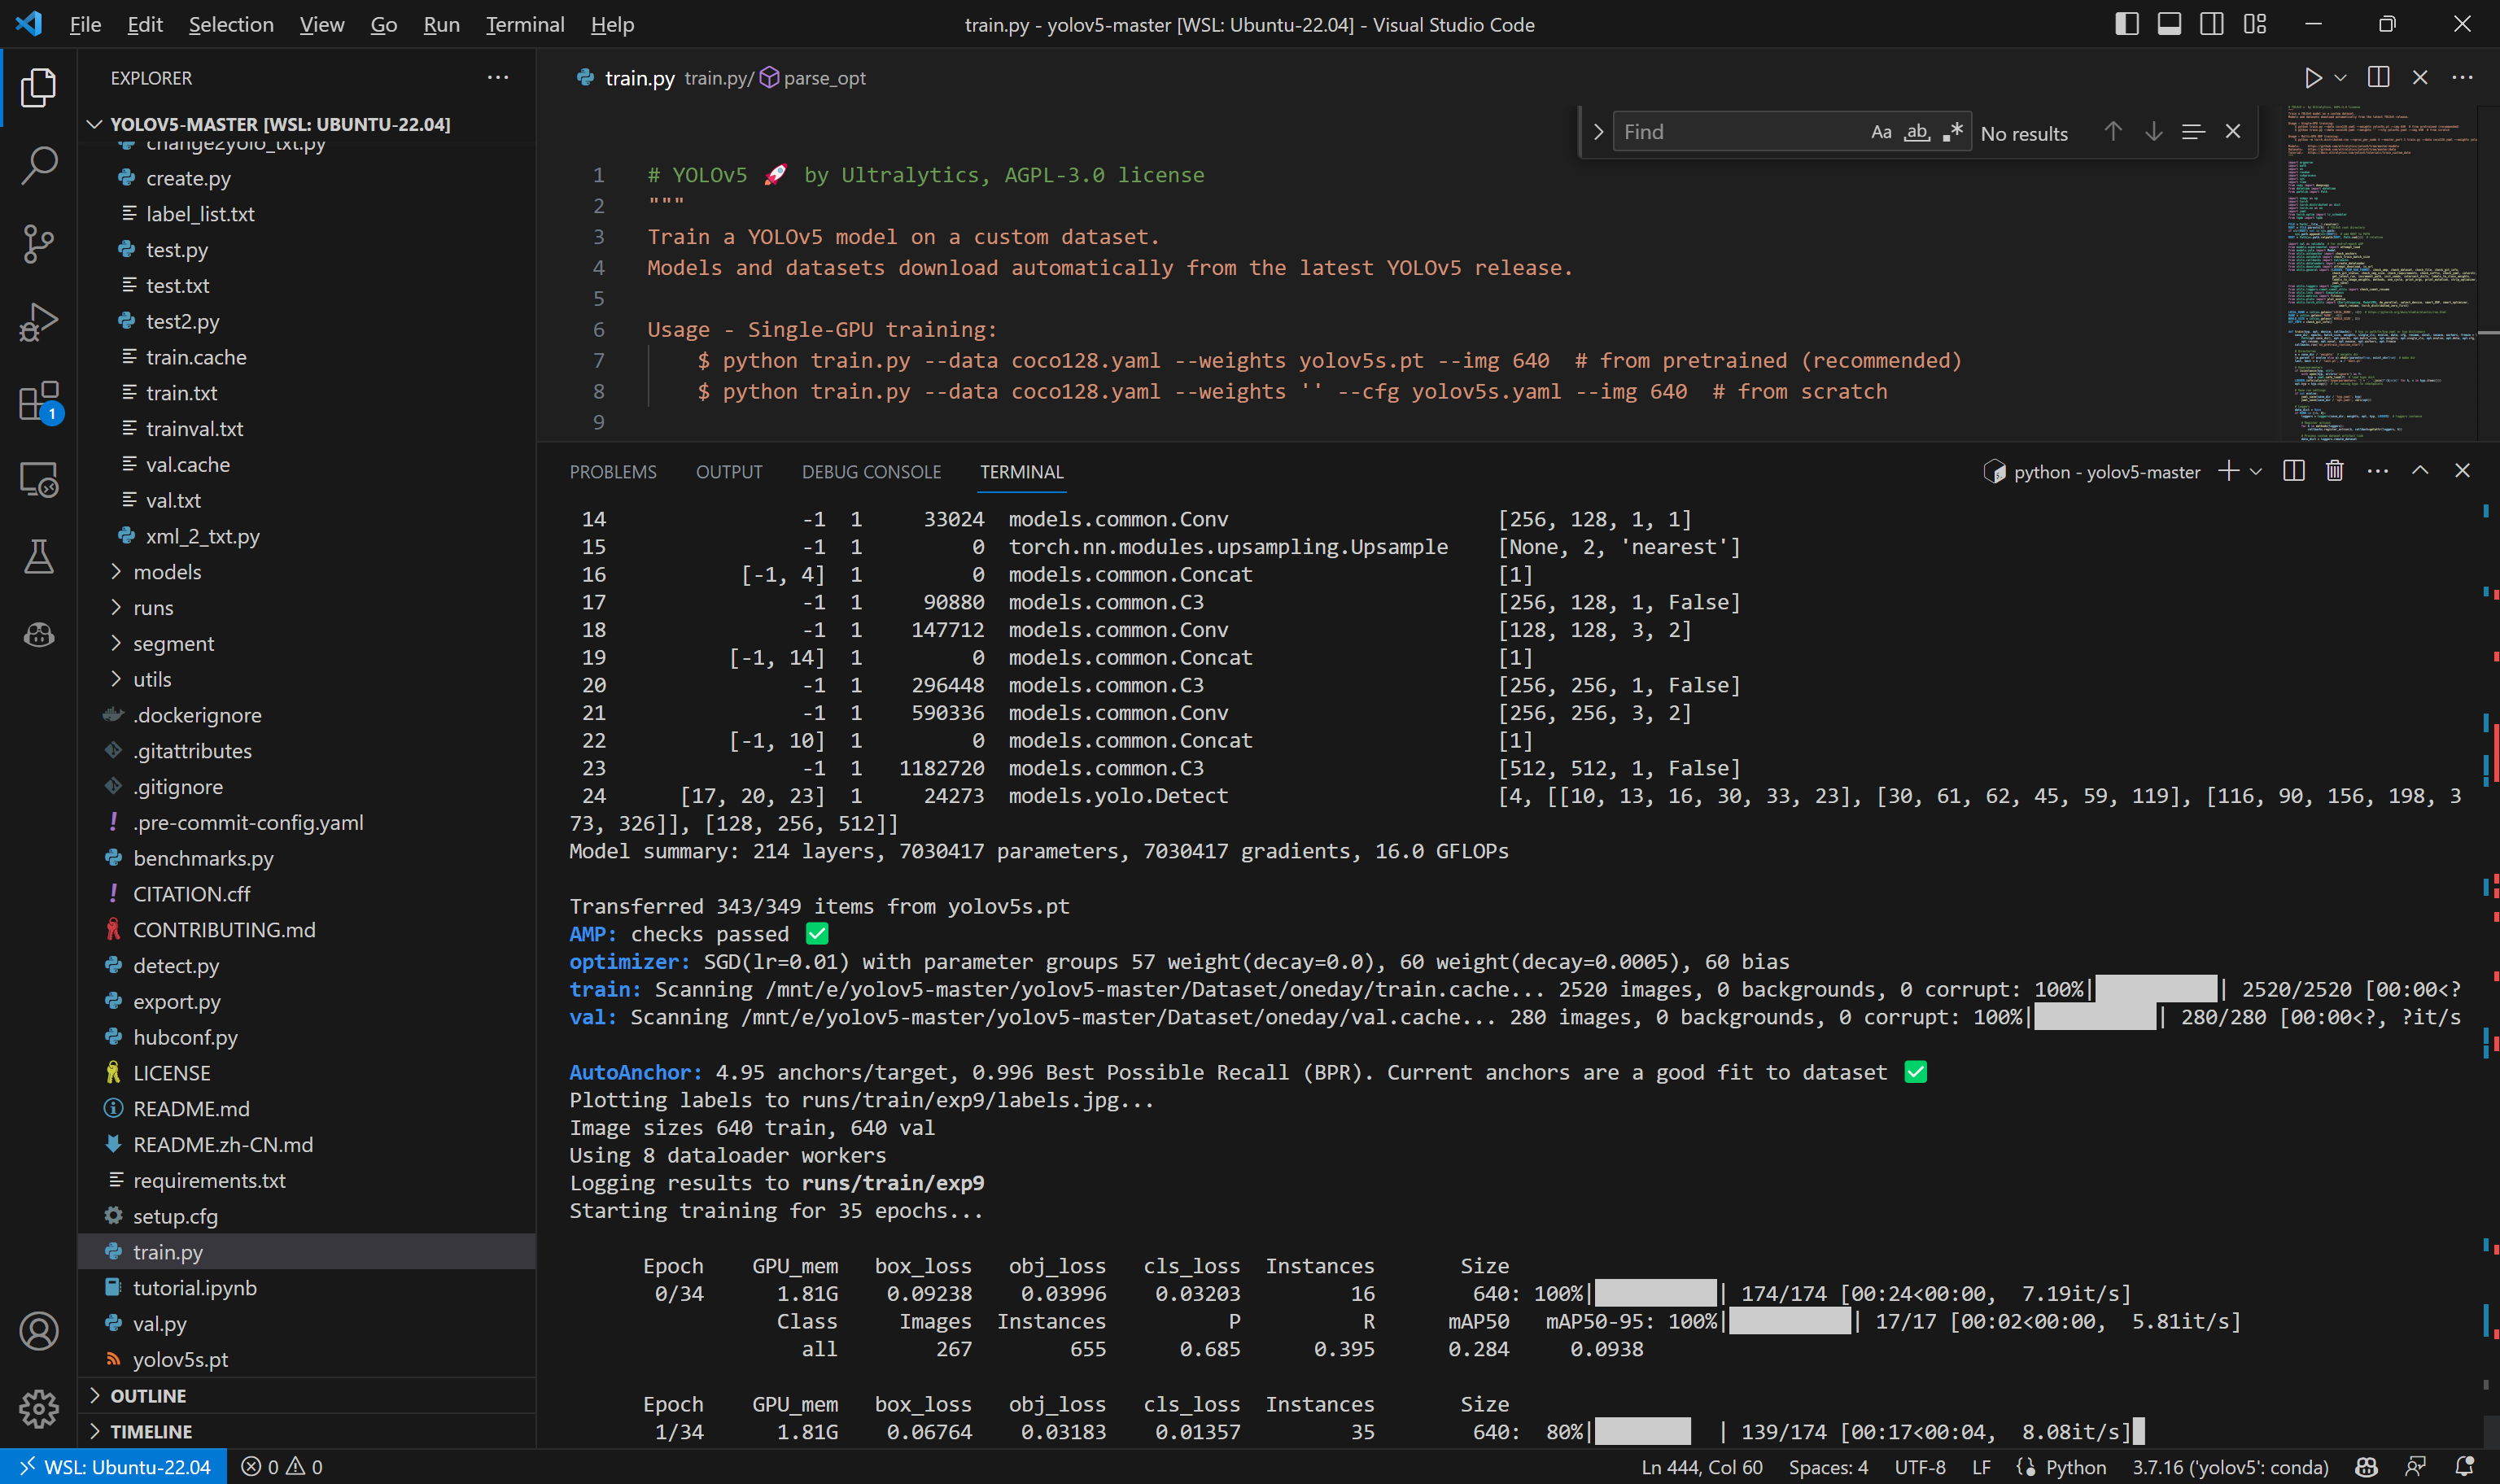Split the editor to the right

tap(2378, 77)
